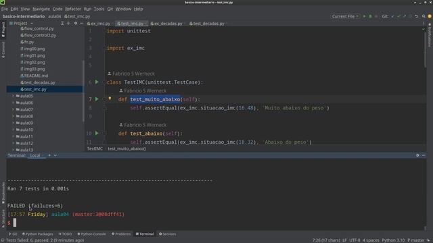Image resolution: width=433 pixels, height=243 pixels.
Task: Click the yellow lightbulb intention icon
Action: [110, 99]
